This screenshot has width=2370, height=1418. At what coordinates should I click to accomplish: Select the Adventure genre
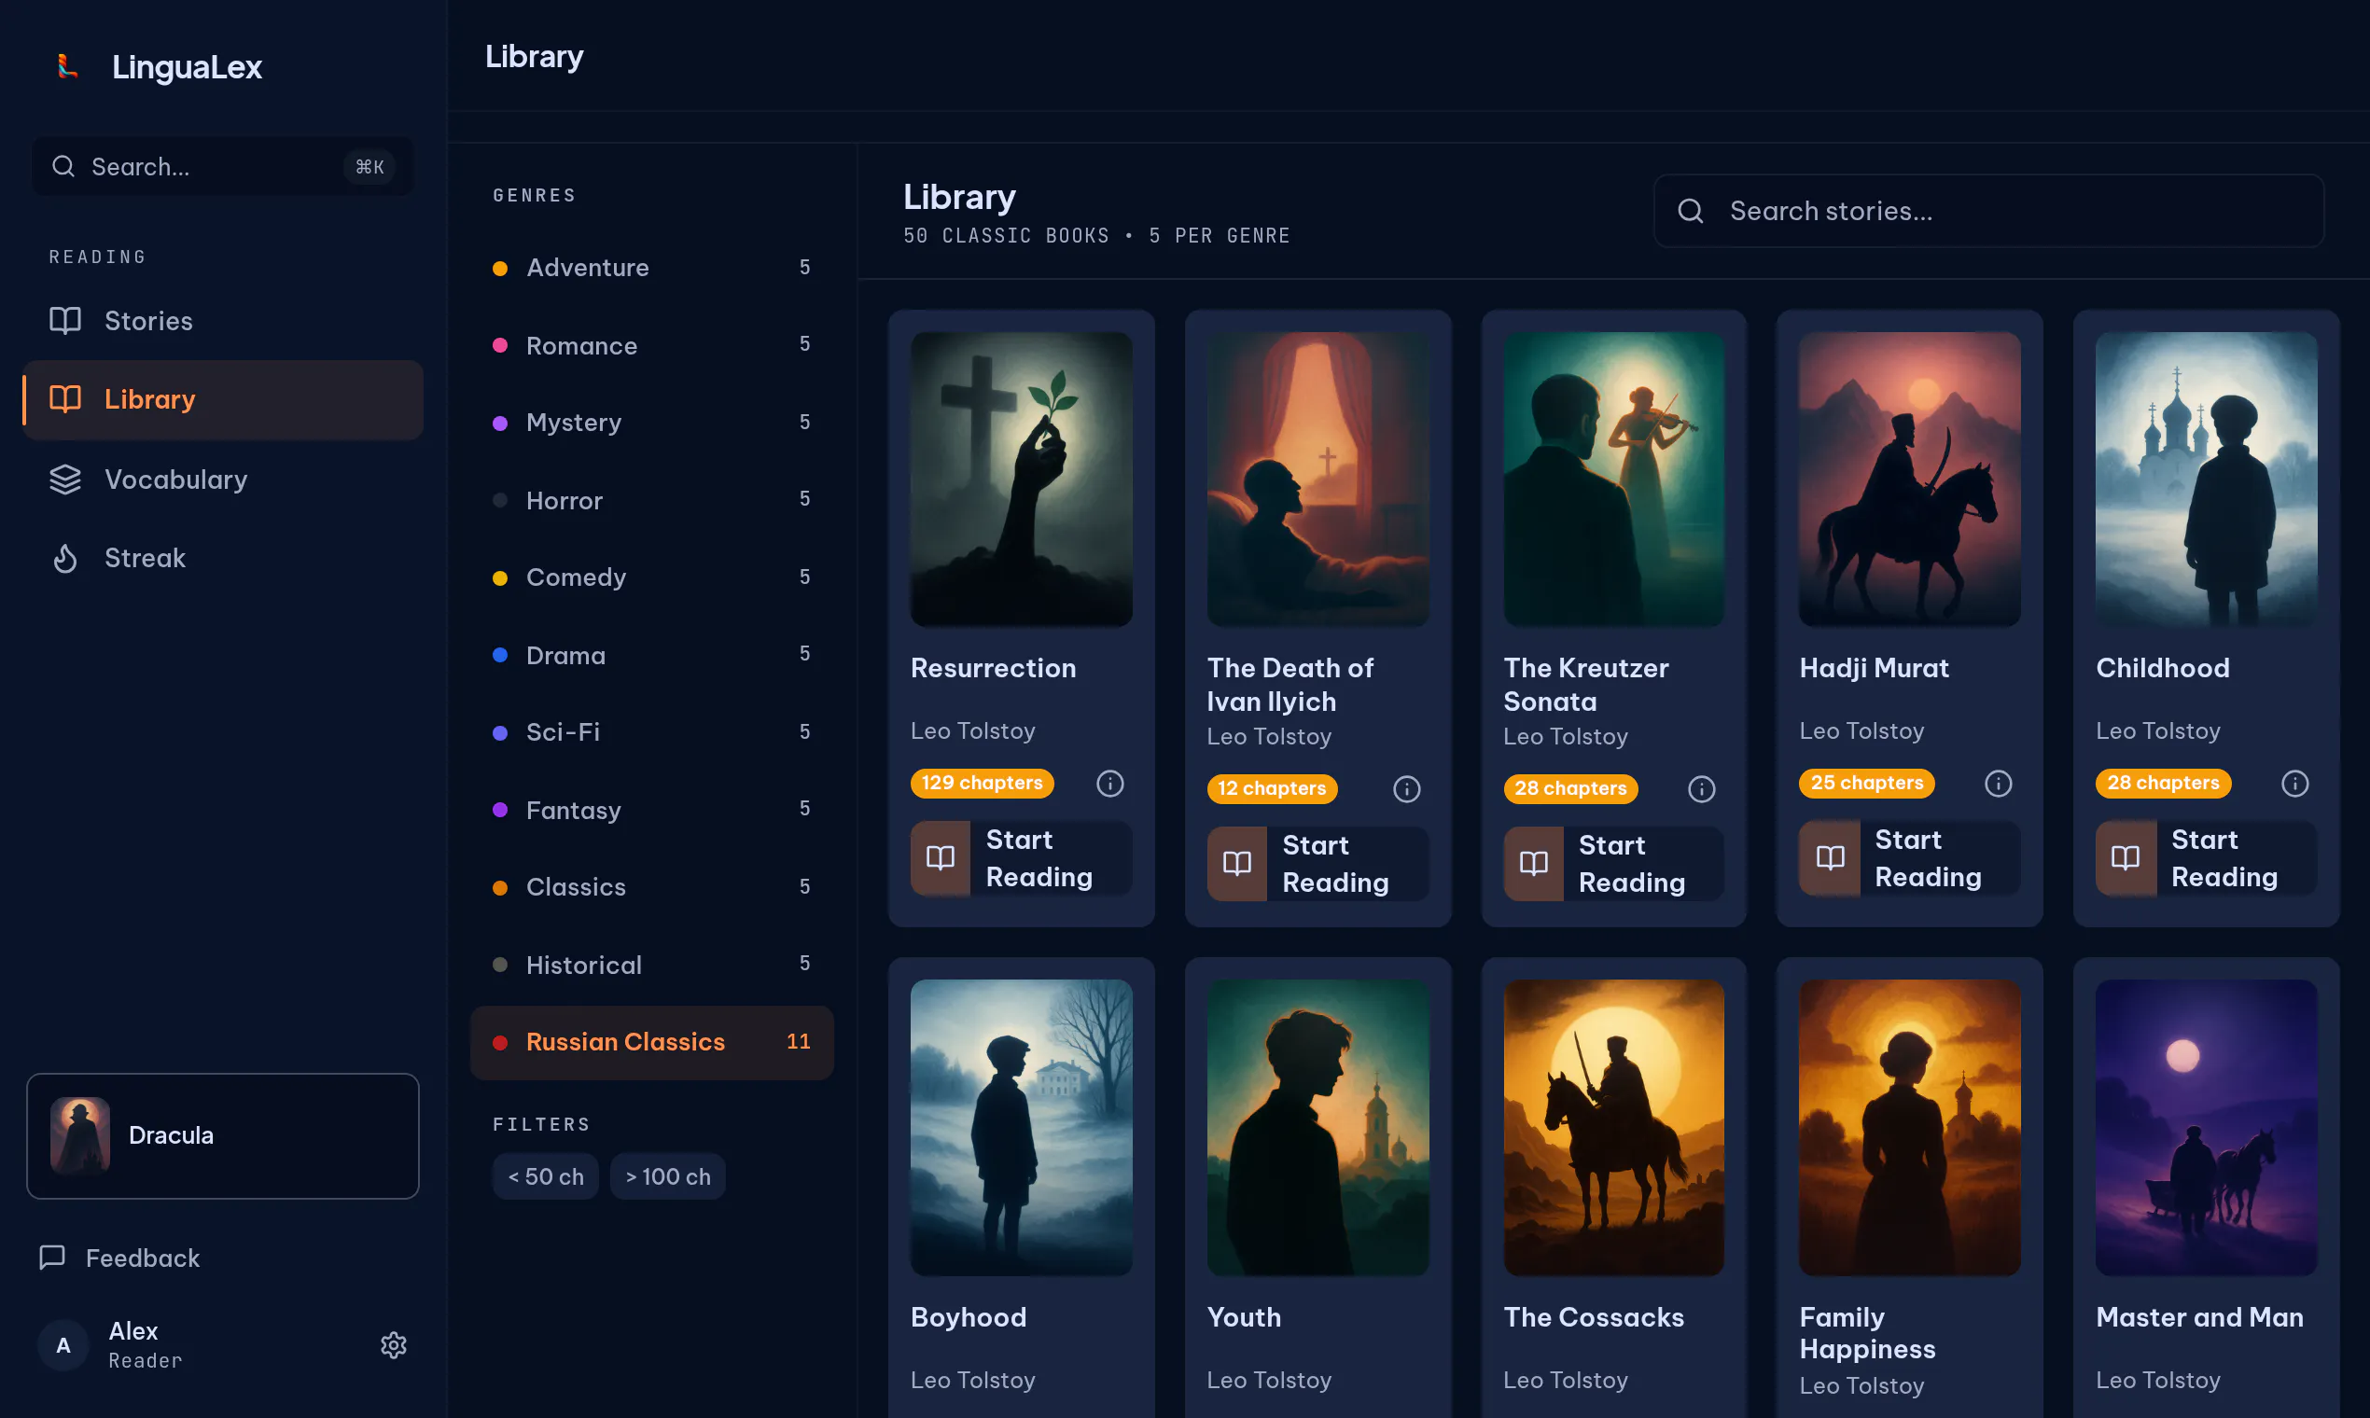pos(651,268)
